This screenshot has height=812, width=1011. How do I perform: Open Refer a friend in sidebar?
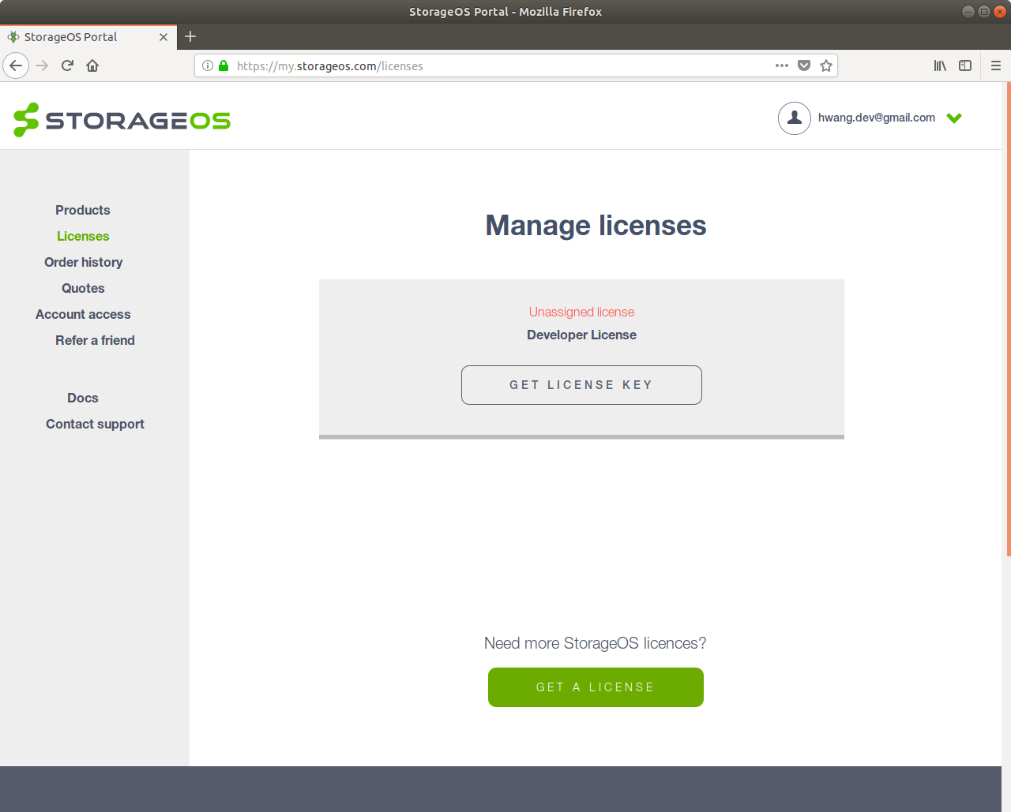(x=95, y=340)
